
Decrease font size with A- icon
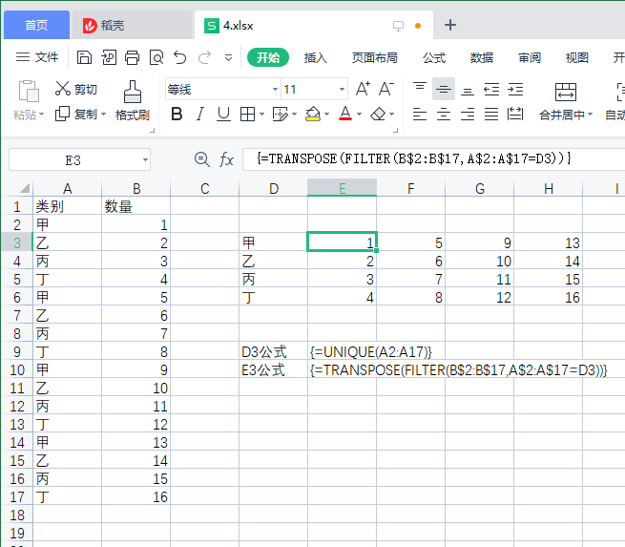tap(386, 89)
